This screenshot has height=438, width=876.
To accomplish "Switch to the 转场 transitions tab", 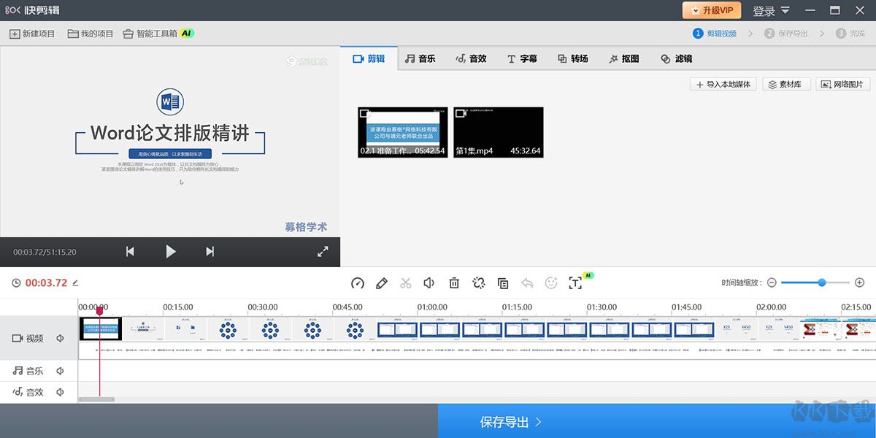I will point(574,59).
